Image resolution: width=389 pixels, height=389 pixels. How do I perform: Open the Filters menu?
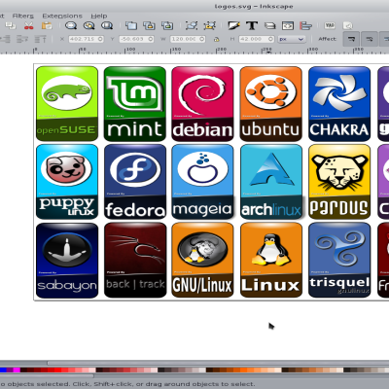pyautogui.click(x=23, y=16)
